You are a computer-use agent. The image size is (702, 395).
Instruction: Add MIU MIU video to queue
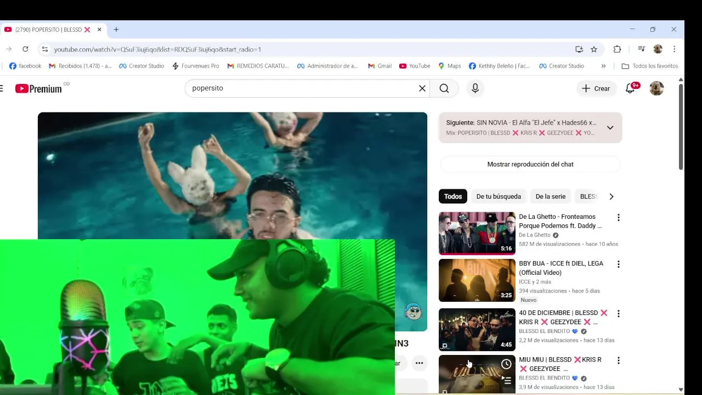click(506, 380)
